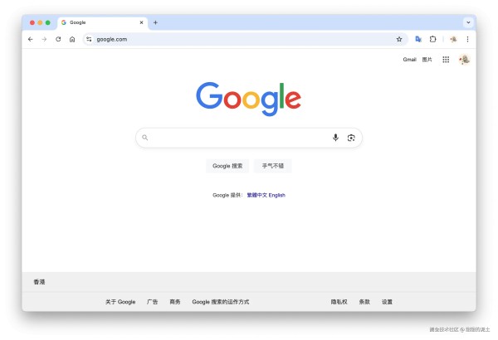Open Chrome three-dot menu

click(x=467, y=39)
